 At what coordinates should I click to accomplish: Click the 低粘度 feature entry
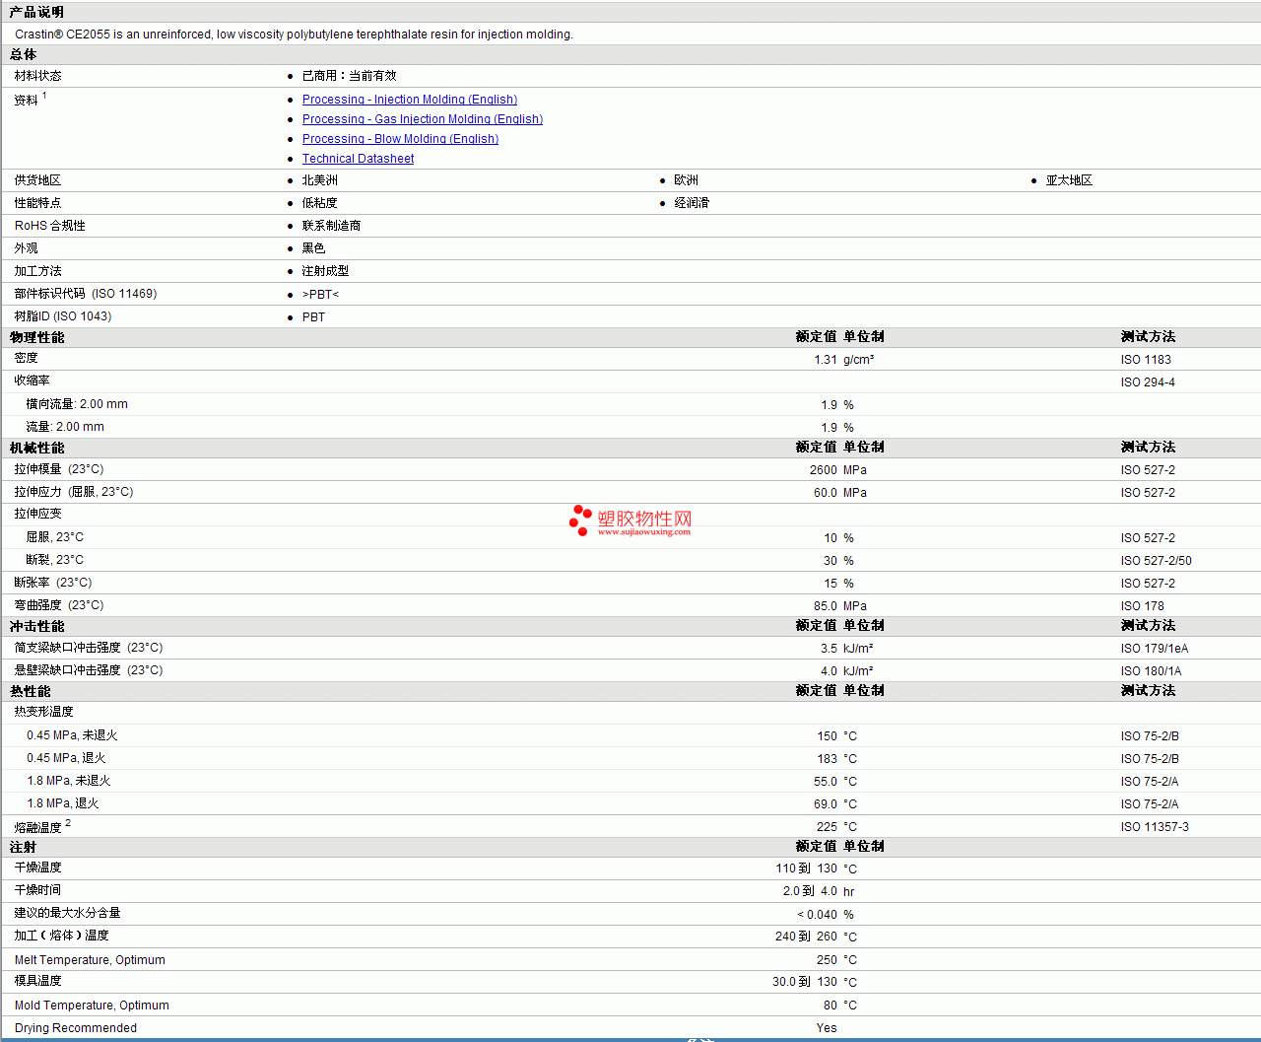click(x=320, y=203)
